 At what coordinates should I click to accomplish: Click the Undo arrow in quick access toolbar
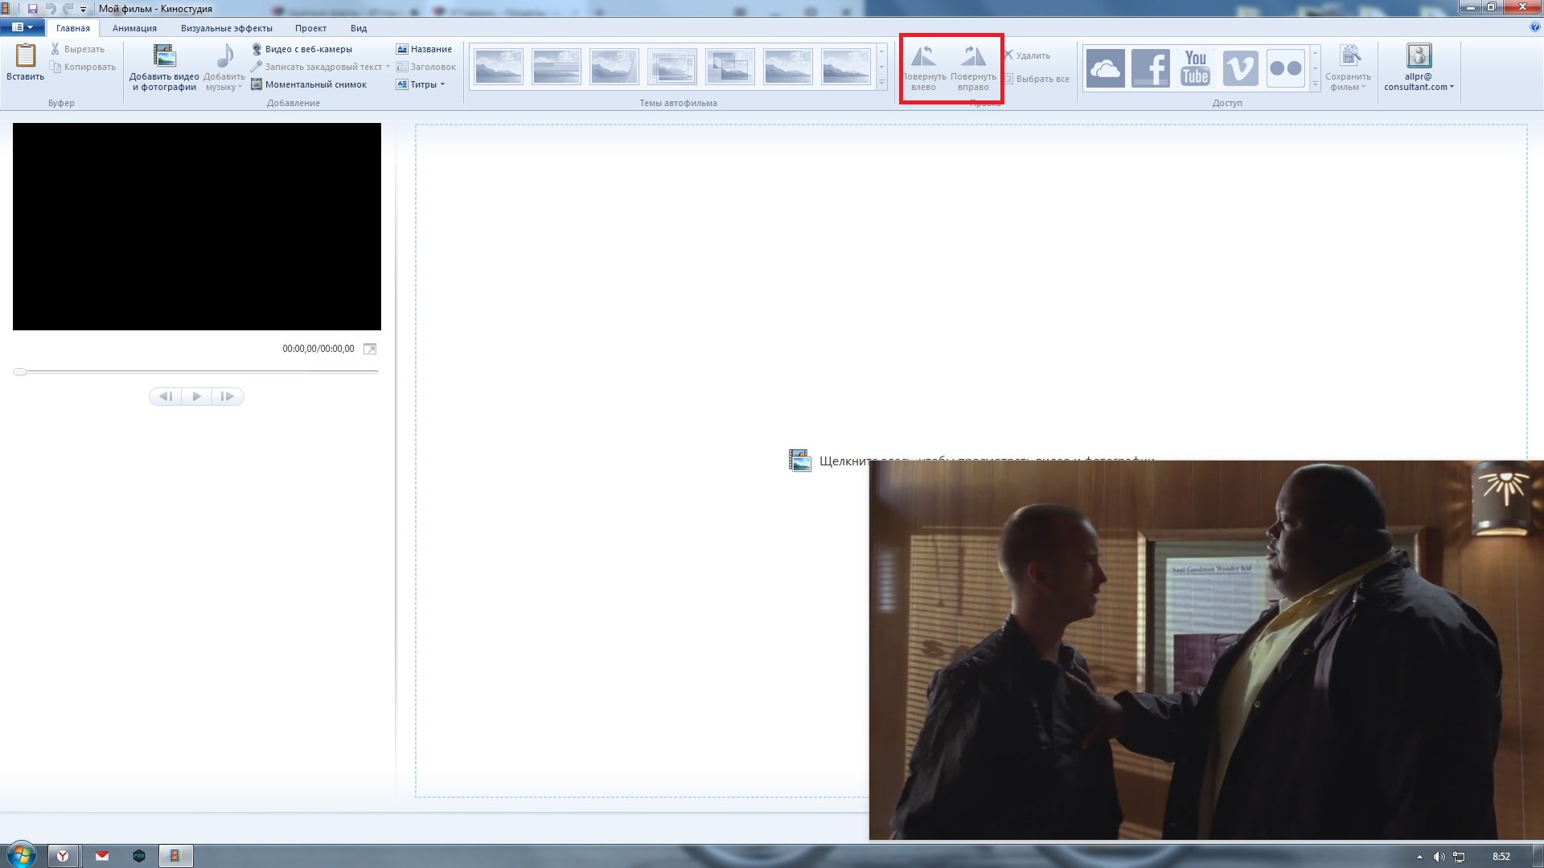[x=51, y=9]
